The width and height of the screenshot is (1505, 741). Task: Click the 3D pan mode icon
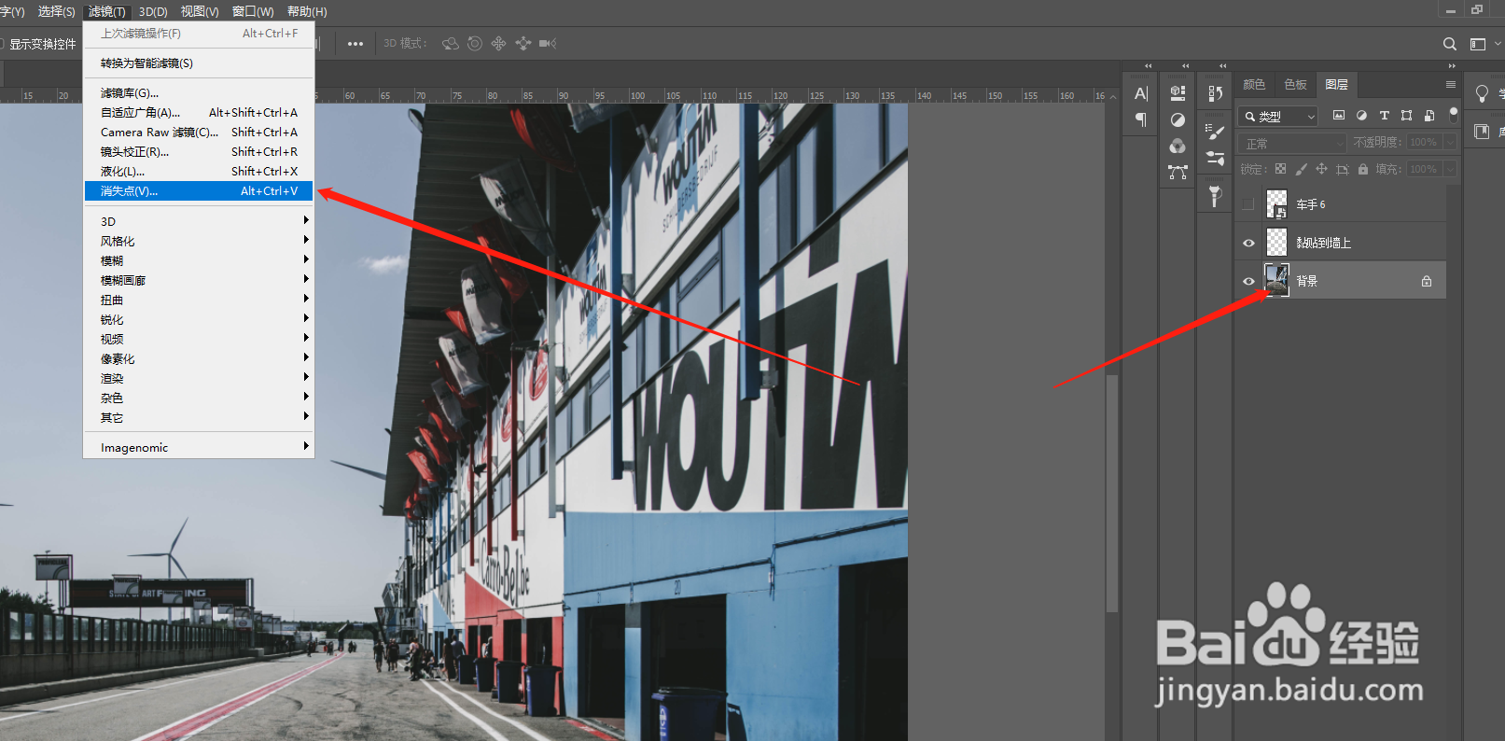(499, 44)
